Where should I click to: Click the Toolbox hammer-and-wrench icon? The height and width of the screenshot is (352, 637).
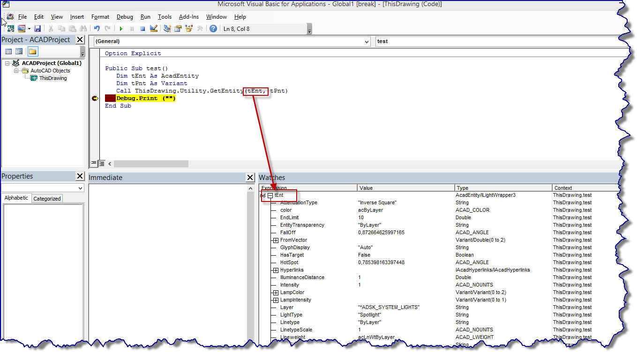tap(200, 29)
